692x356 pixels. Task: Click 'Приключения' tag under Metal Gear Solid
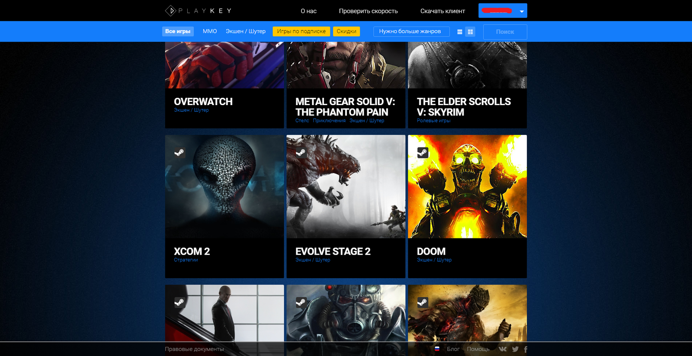[329, 121]
